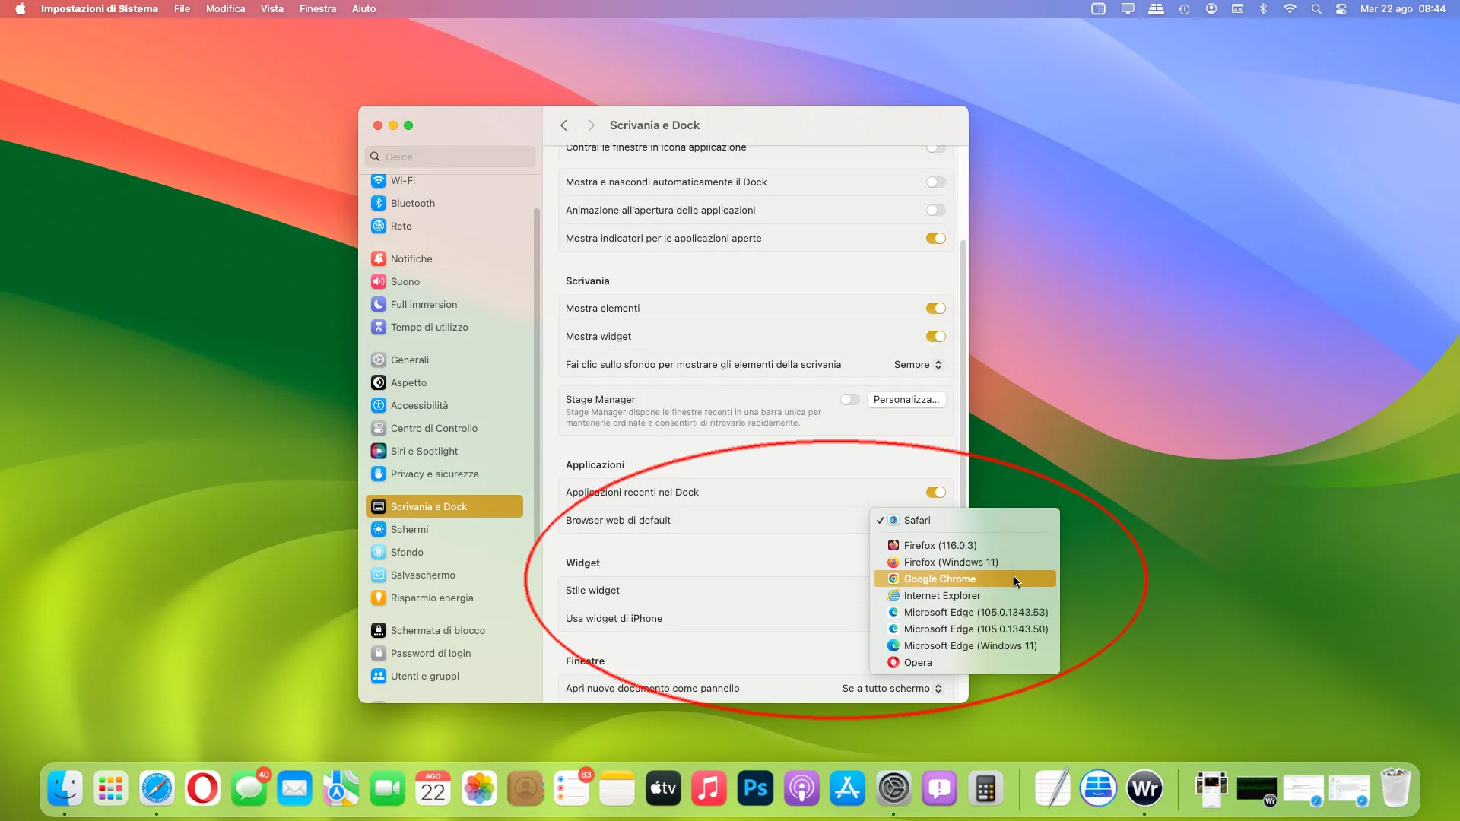Screen dimensions: 1460x821
Task: Enable Mostra e nascondi automaticamente il Dock
Action: point(935,182)
